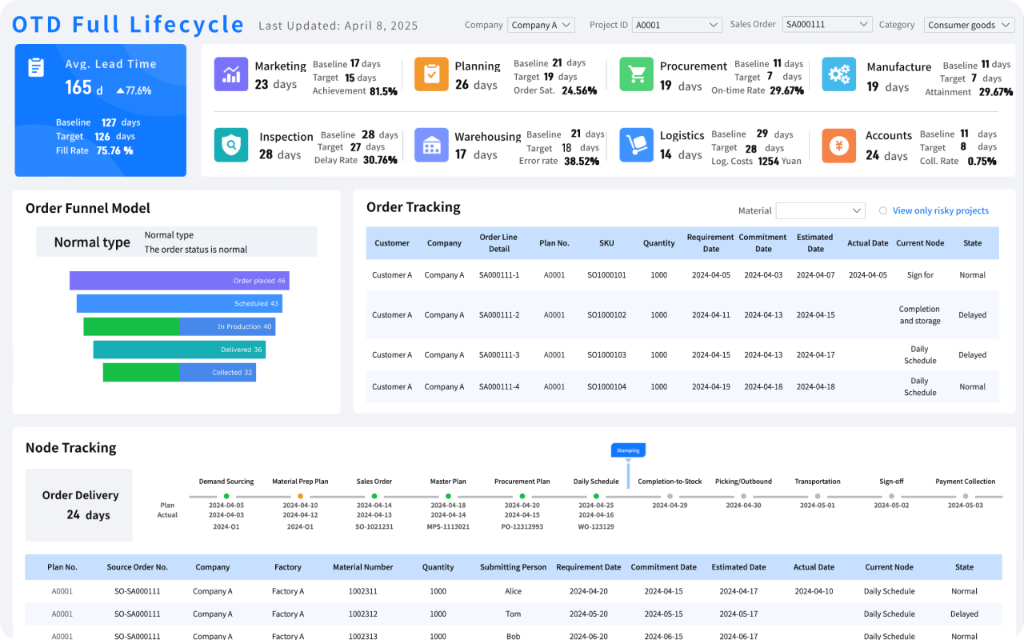
Task: Click the Avg. Lead Time clipboard icon
Action: click(36, 67)
